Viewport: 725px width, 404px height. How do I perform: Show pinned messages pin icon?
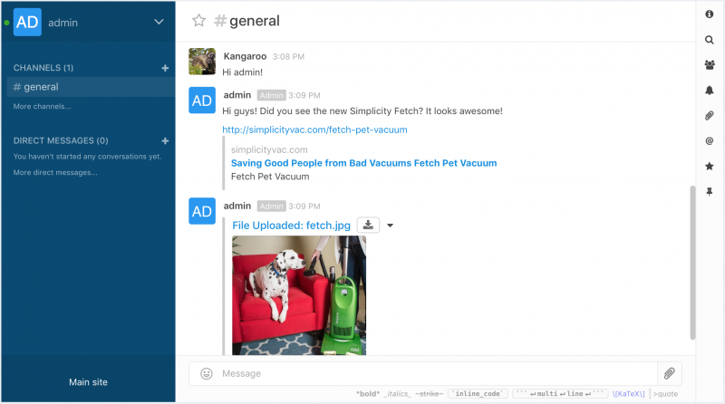710,191
